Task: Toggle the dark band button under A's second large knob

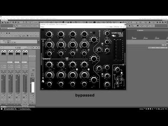Action: tap(65, 50)
